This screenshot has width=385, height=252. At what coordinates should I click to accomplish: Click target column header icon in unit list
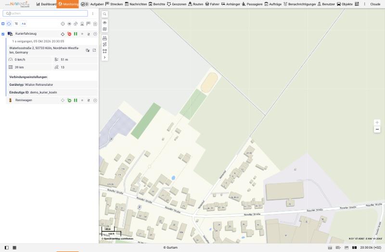tap(63, 24)
